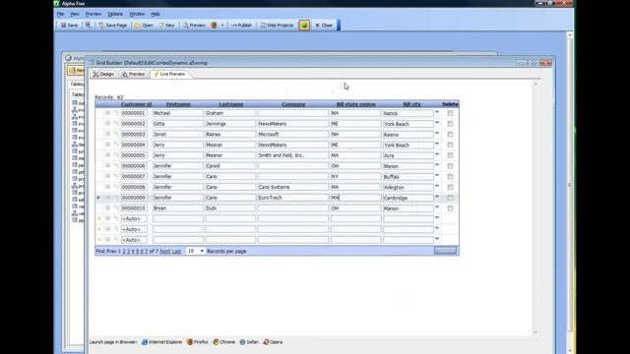This screenshot has height=354, width=630.
Task: Tick Delete checkbox for customer 00000004
Action: 450,145
